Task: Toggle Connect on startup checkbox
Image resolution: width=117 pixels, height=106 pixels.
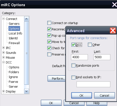Action: pos(49,23)
